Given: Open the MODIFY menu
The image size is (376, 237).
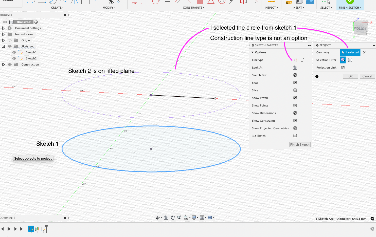Looking at the screenshot, I should pyautogui.click(x=109, y=8).
